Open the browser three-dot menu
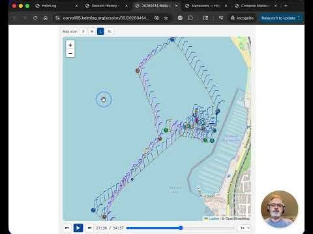This screenshot has height=234, width=313. click(x=299, y=18)
